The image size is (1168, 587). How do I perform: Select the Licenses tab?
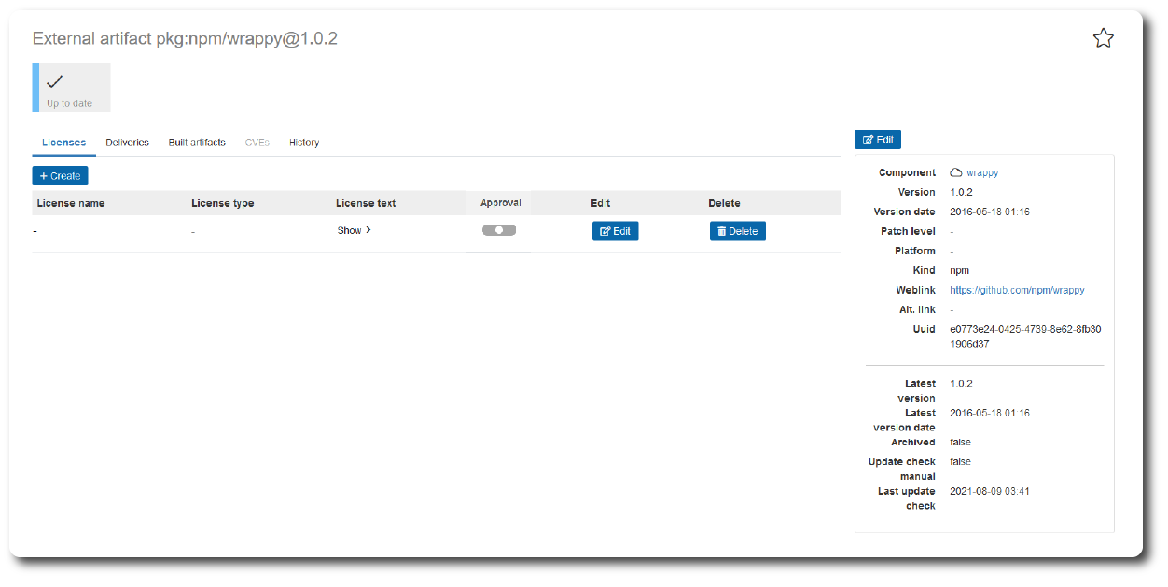[63, 143]
